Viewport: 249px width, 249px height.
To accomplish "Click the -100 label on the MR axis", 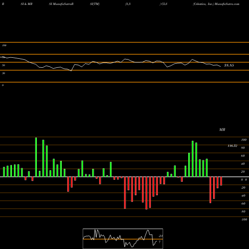I will (244, 220).
